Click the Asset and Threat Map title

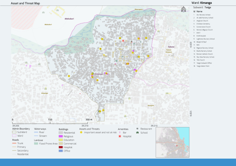tap(25, 3)
